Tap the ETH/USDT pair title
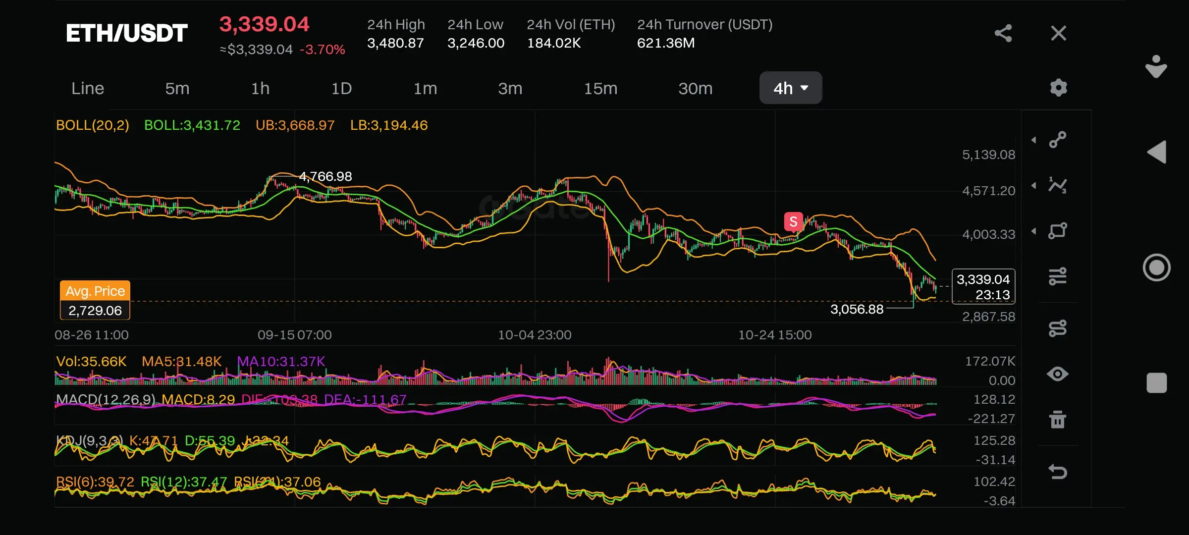The height and width of the screenshot is (535, 1189). 126,33
